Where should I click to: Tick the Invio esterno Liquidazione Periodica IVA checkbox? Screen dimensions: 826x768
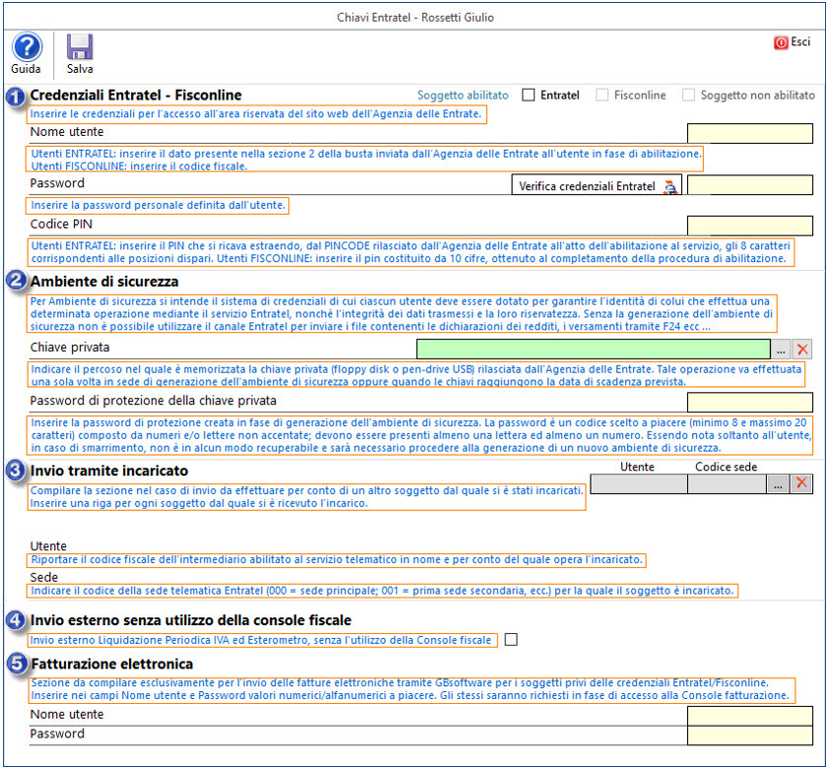(x=511, y=639)
